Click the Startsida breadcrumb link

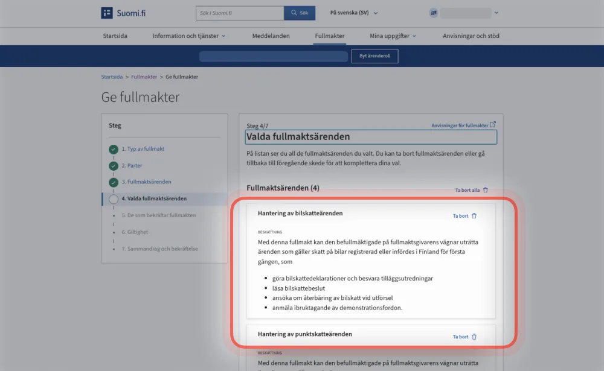pyautogui.click(x=112, y=77)
